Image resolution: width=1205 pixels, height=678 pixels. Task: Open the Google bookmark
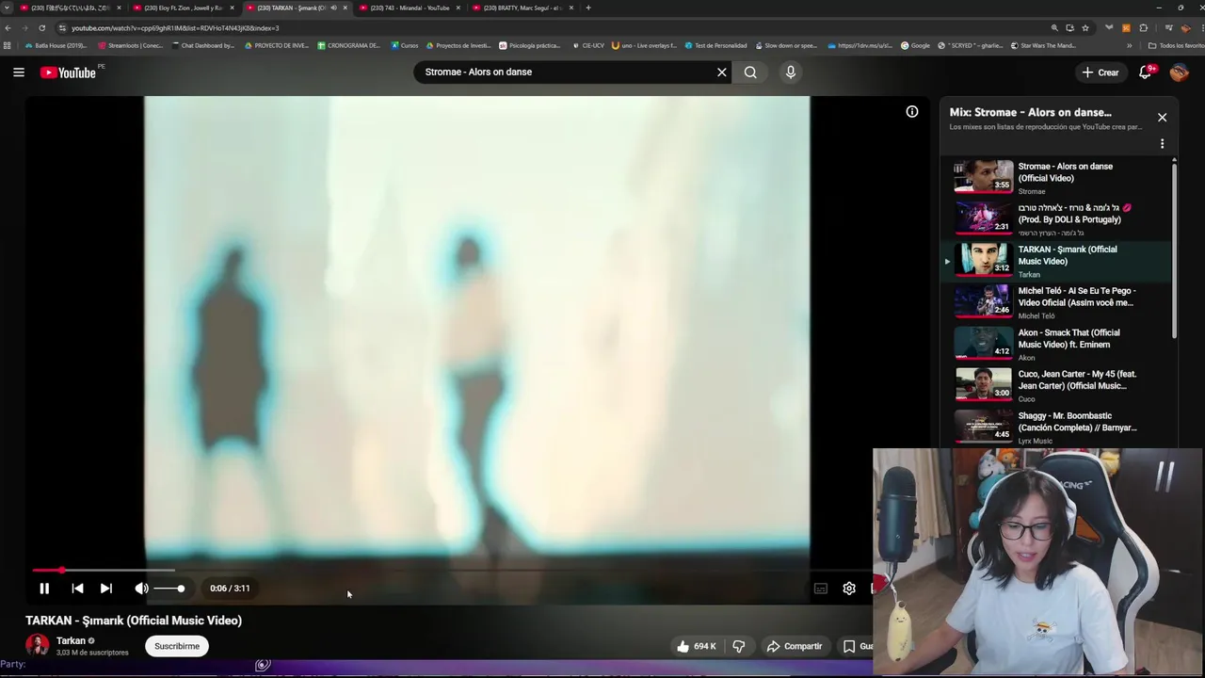(915, 45)
